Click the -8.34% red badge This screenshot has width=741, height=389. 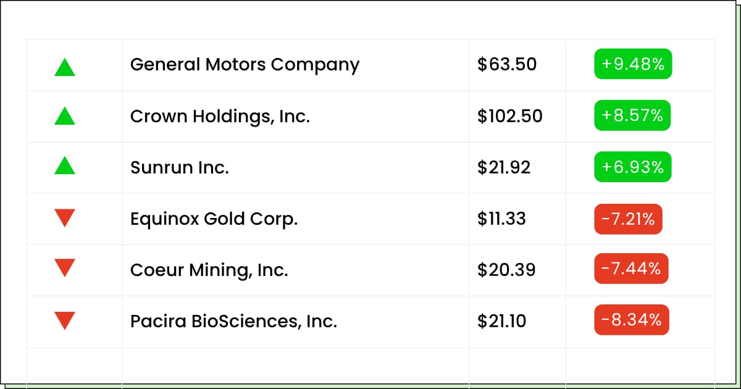click(x=632, y=320)
